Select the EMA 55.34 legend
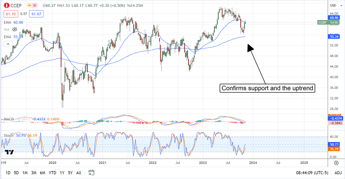 click(13, 37)
